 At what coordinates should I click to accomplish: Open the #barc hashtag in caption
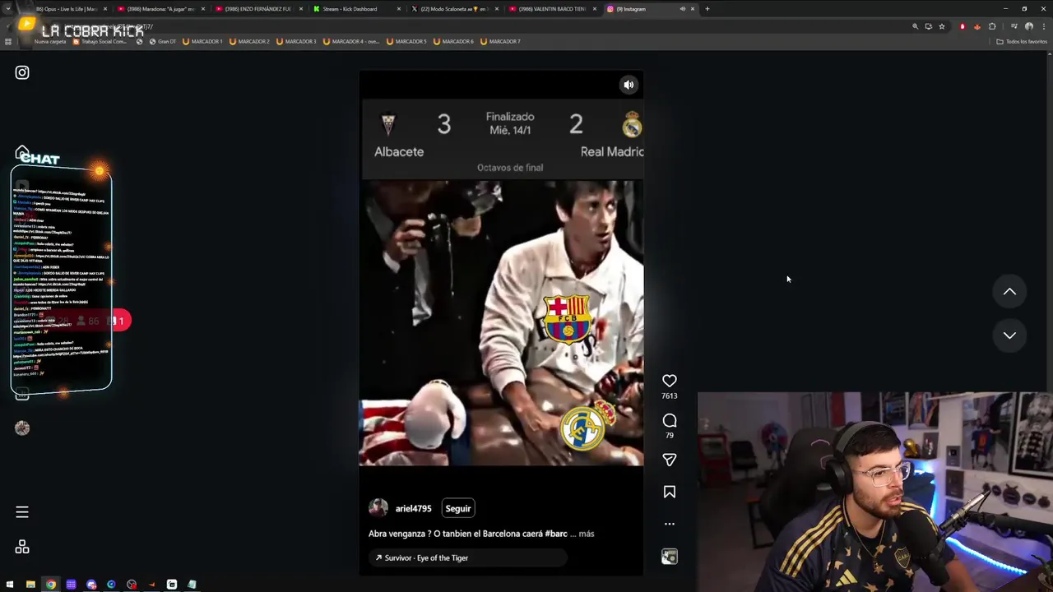[x=556, y=534]
